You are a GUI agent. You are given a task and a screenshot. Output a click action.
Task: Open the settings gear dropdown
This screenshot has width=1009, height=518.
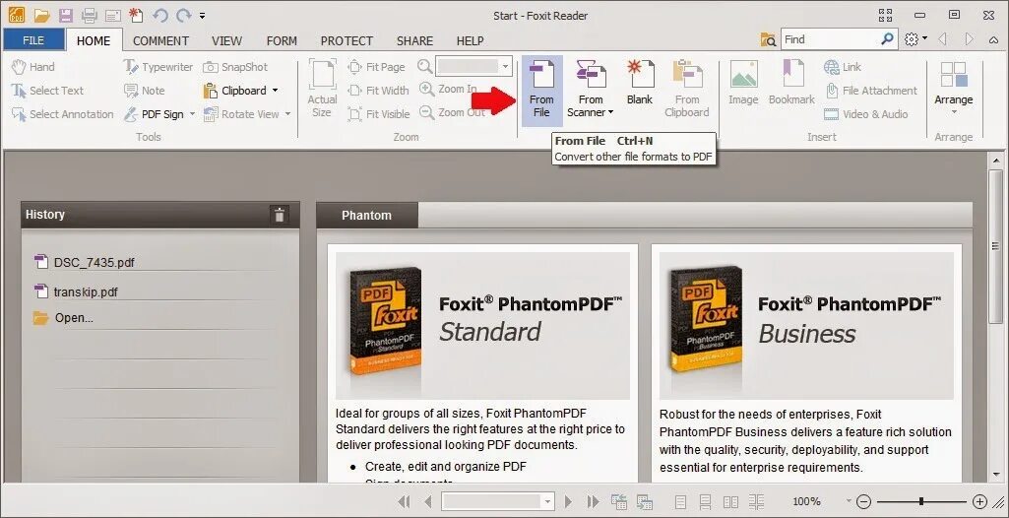[x=915, y=39]
